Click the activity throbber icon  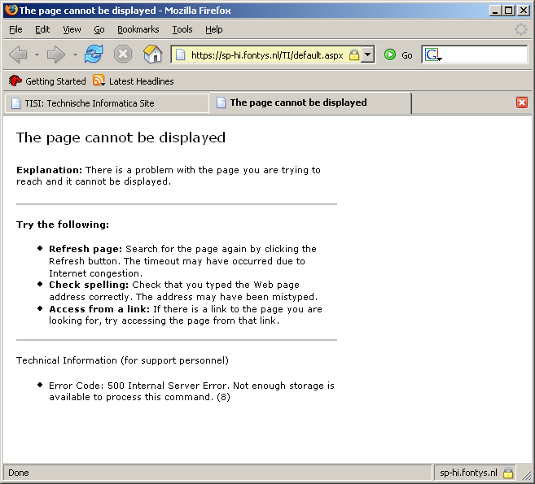coord(520,29)
